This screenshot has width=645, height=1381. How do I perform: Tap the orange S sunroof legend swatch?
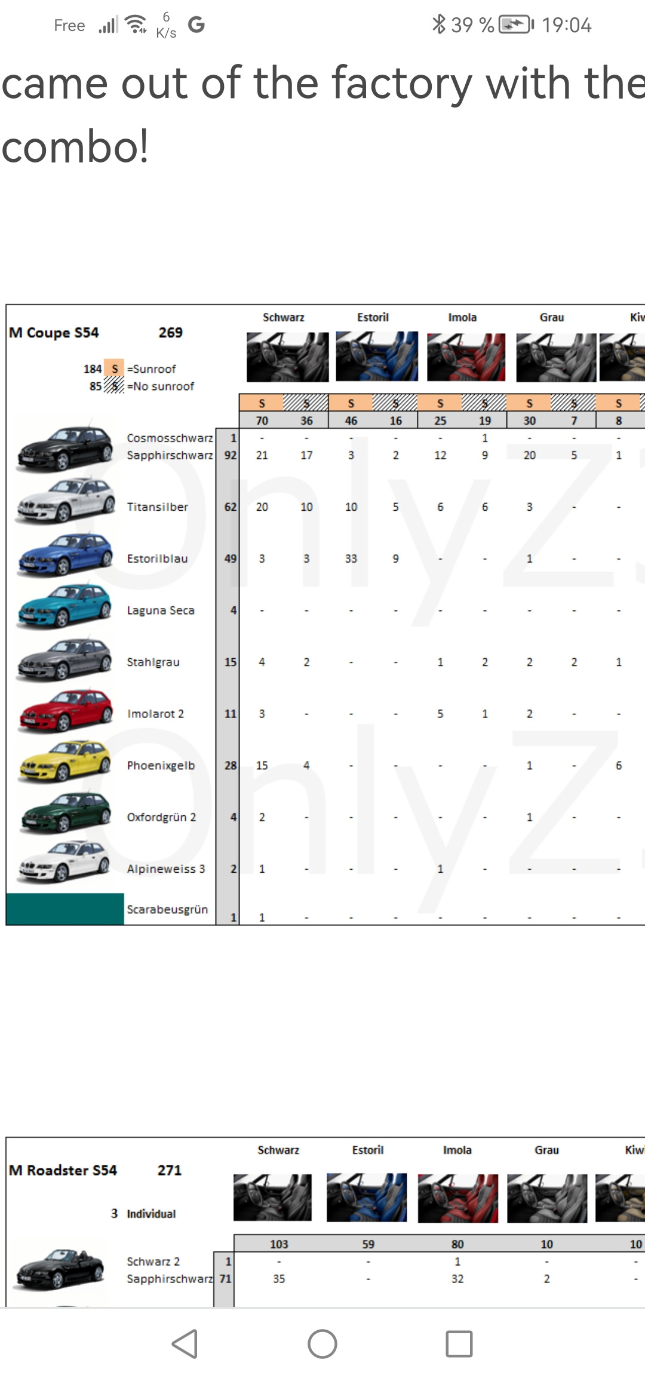point(114,368)
